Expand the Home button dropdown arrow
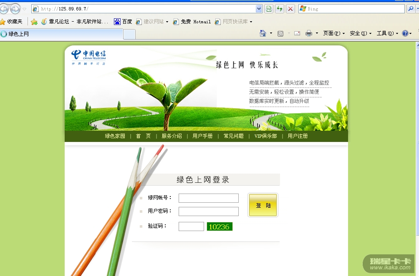This screenshot has width=419, height=276. (x=271, y=33)
